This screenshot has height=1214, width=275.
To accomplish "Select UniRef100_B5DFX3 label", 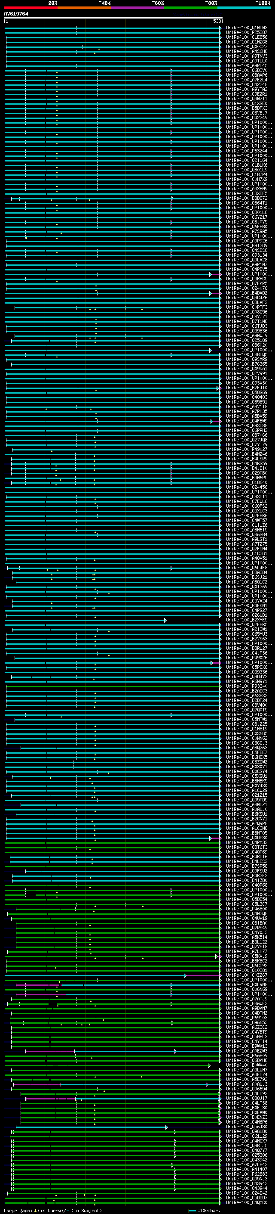I will (247, 108).
